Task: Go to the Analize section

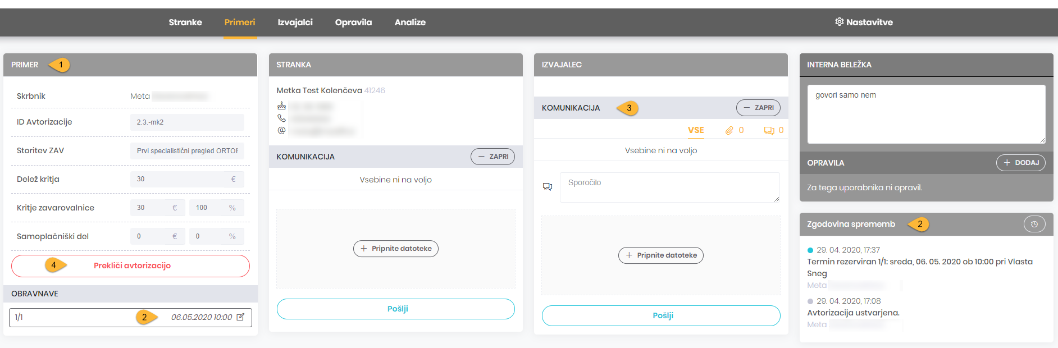Action: click(410, 22)
